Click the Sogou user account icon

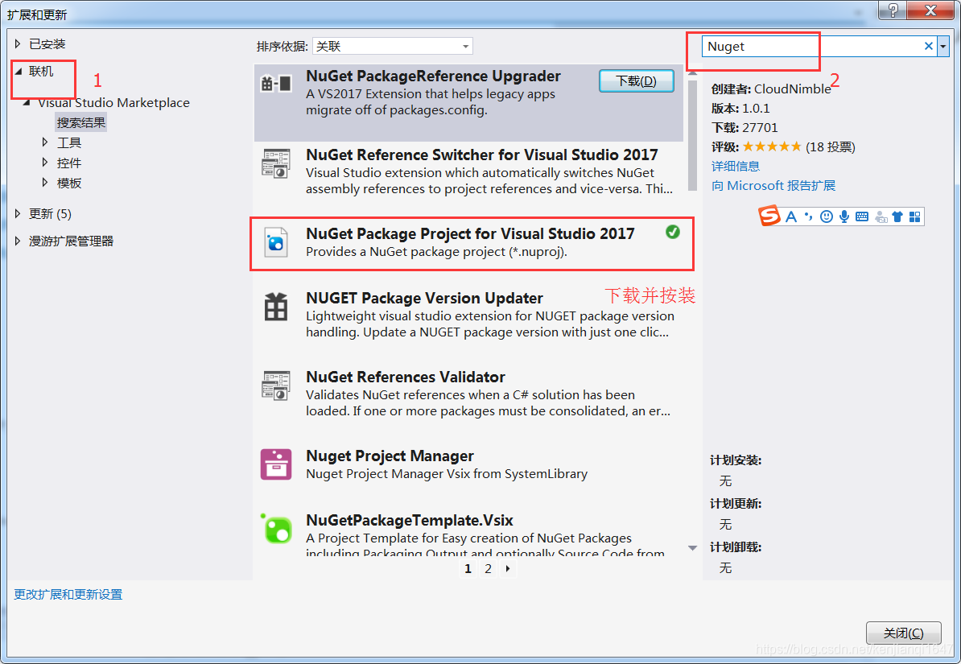tap(881, 217)
